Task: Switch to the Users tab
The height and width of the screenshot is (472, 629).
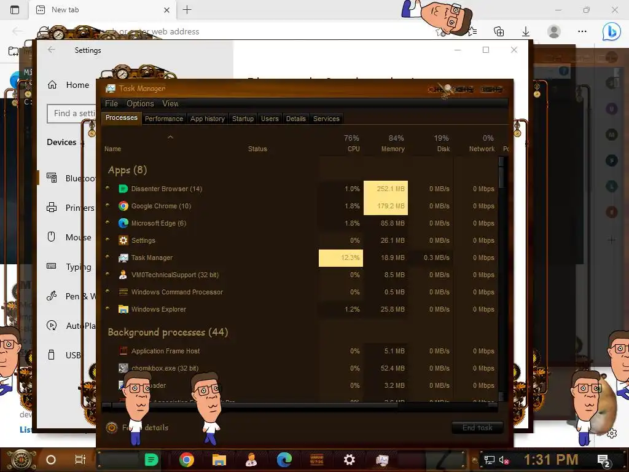Action: coord(270,119)
